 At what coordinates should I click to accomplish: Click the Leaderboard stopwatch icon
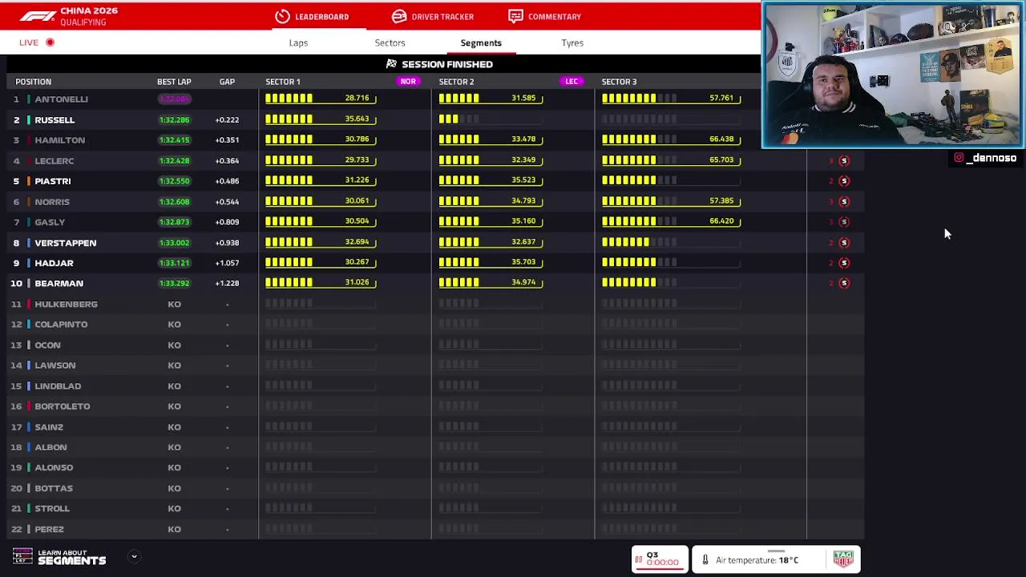pyautogui.click(x=282, y=16)
